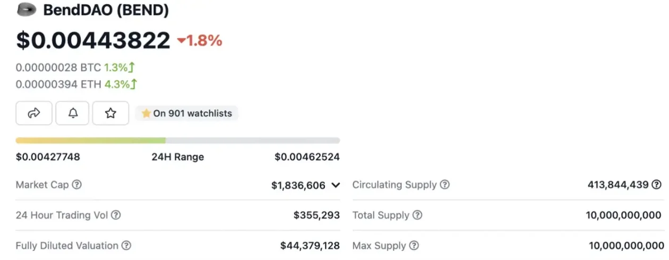Toggle the star to favorite BendDAO
The image size is (669, 260).
coord(110,113)
